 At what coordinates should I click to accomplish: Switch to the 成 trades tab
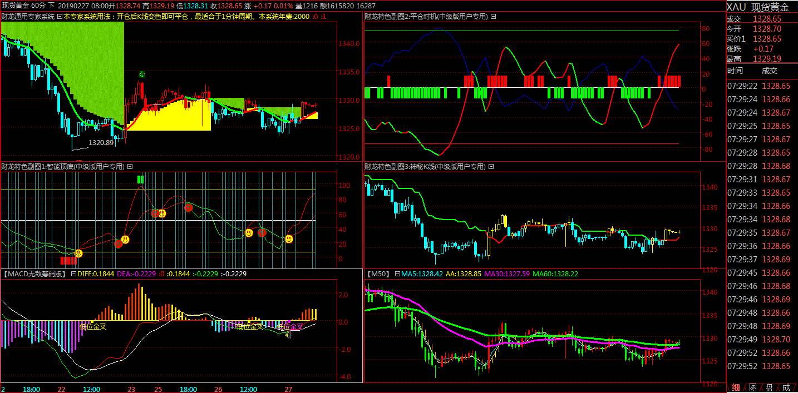coord(786,387)
